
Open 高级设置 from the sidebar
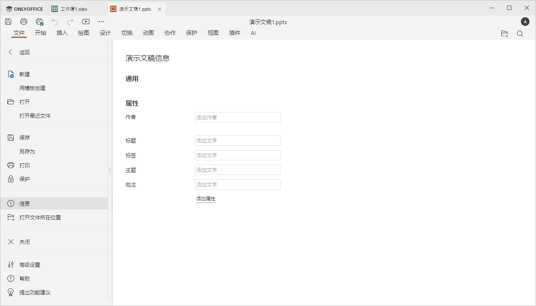click(30, 264)
